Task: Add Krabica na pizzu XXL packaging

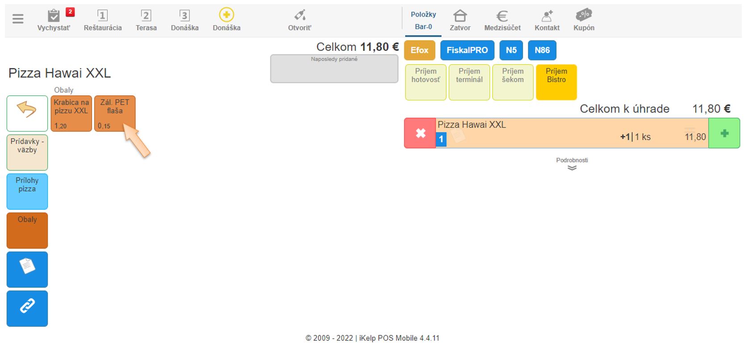Action: (71, 113)
